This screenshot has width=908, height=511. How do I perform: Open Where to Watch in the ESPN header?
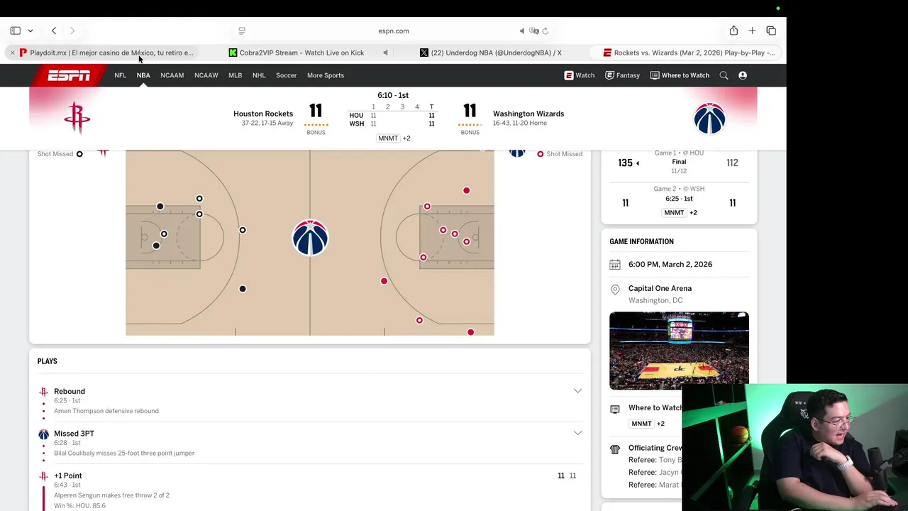[x=680, y=75]
